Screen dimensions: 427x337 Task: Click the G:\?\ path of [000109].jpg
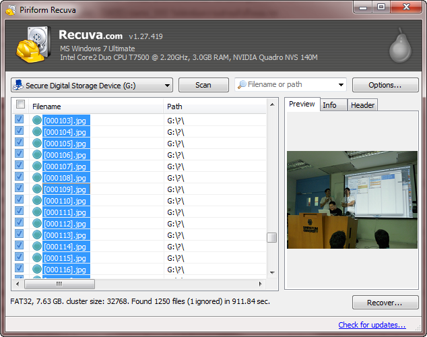(x=176, y=189)
